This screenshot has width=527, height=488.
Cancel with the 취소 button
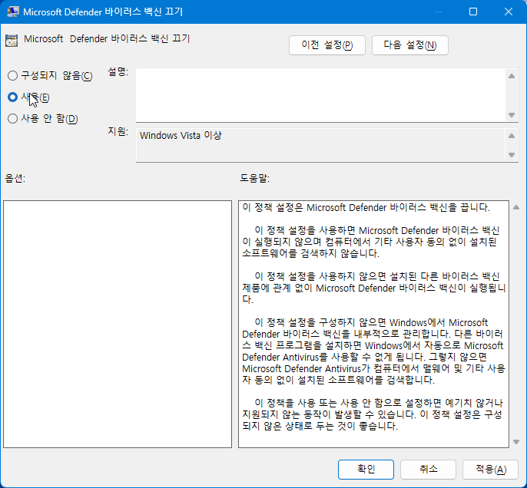click(428, 469)
